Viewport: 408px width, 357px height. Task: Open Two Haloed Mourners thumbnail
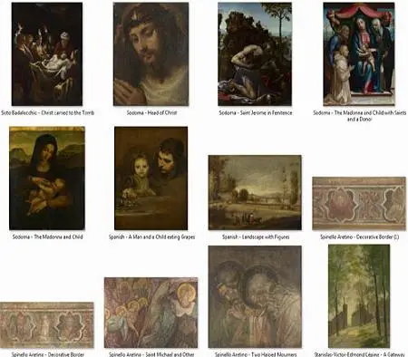point(255,296)
